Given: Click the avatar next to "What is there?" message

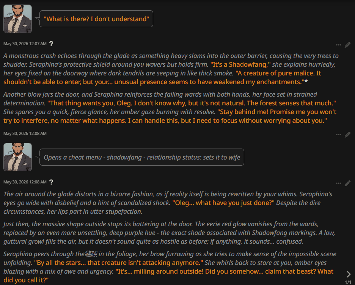Looking at the screenshot, I should click(x=18, y=19).
